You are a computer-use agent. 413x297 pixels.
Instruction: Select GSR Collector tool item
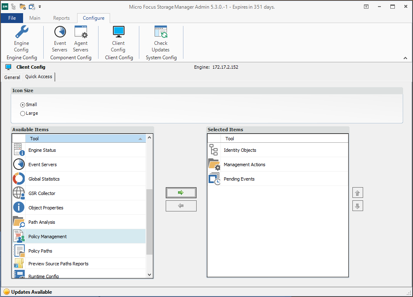coord(42,193)
